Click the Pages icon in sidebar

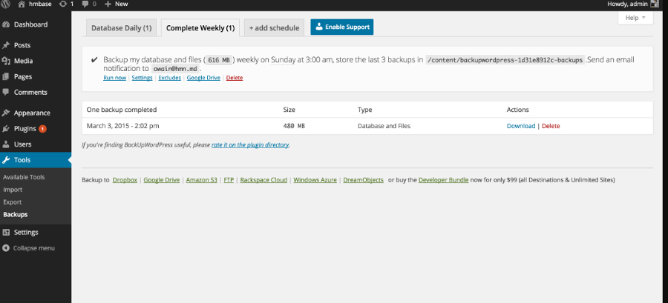[x=5, y=77]
